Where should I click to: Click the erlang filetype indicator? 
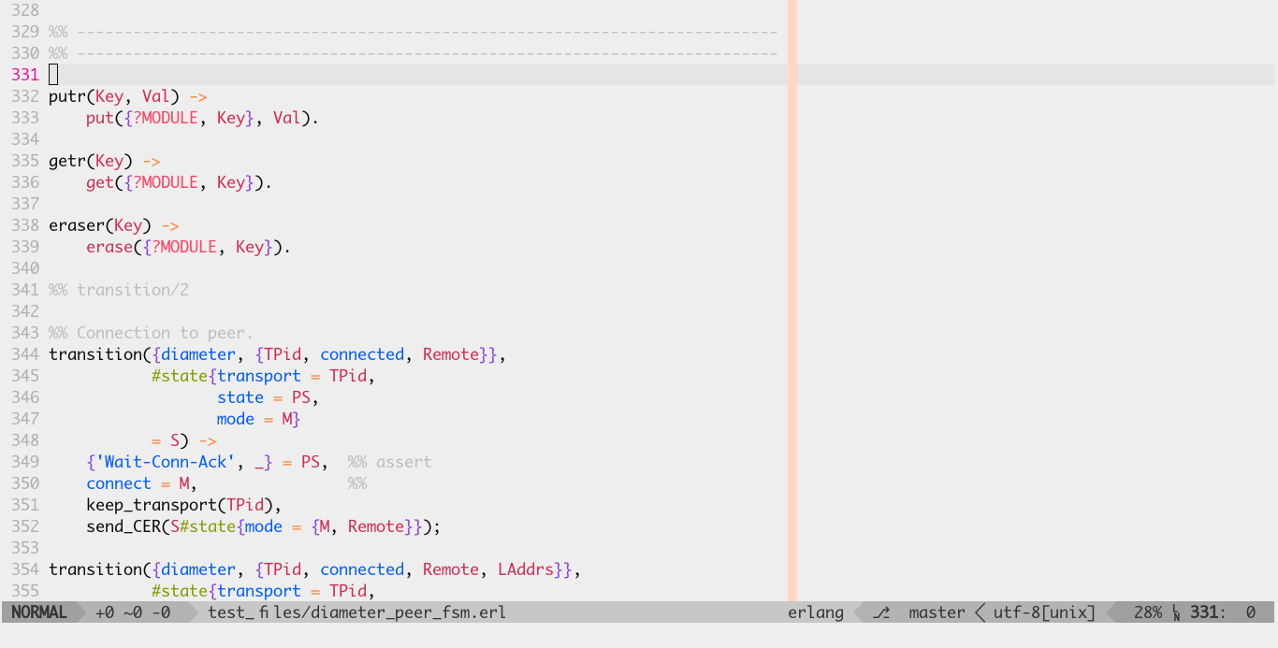816,612
